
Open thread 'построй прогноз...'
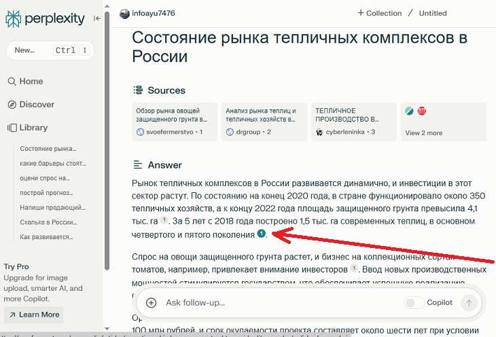click(x=46, y=193)
